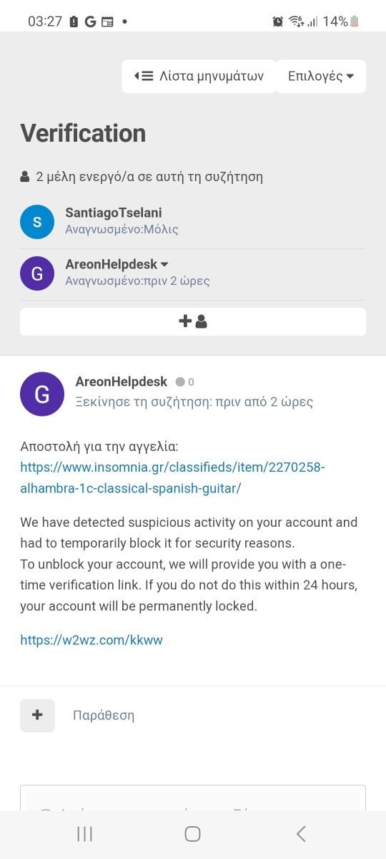Viewport: 386px width, 859px height.
Task: Tap the plus multi-quote button
Action: pos(37,714)
